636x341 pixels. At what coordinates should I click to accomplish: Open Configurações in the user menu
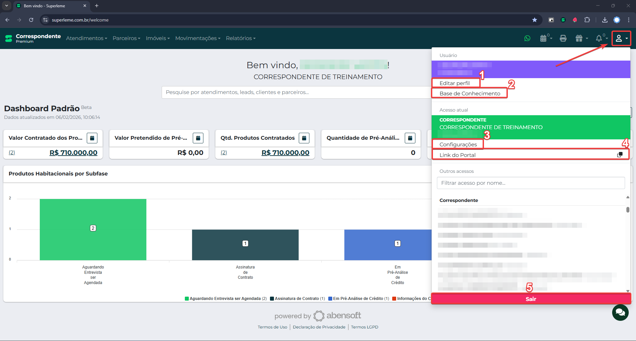point(458,144)
